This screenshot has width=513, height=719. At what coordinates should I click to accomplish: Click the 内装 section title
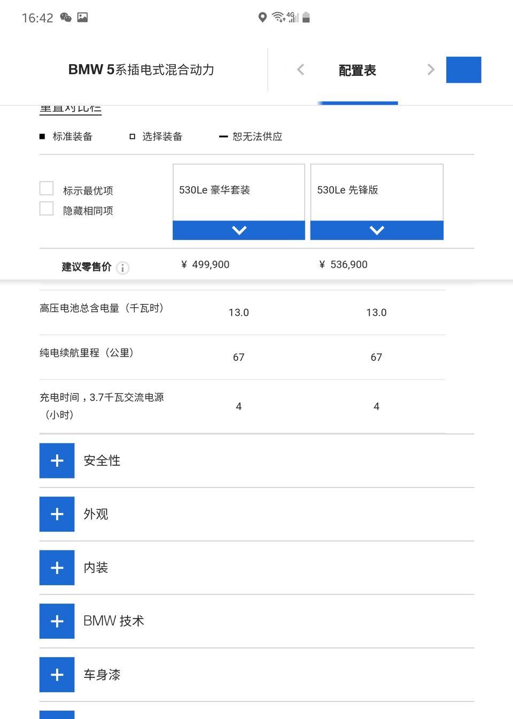(x=96, y=567)
